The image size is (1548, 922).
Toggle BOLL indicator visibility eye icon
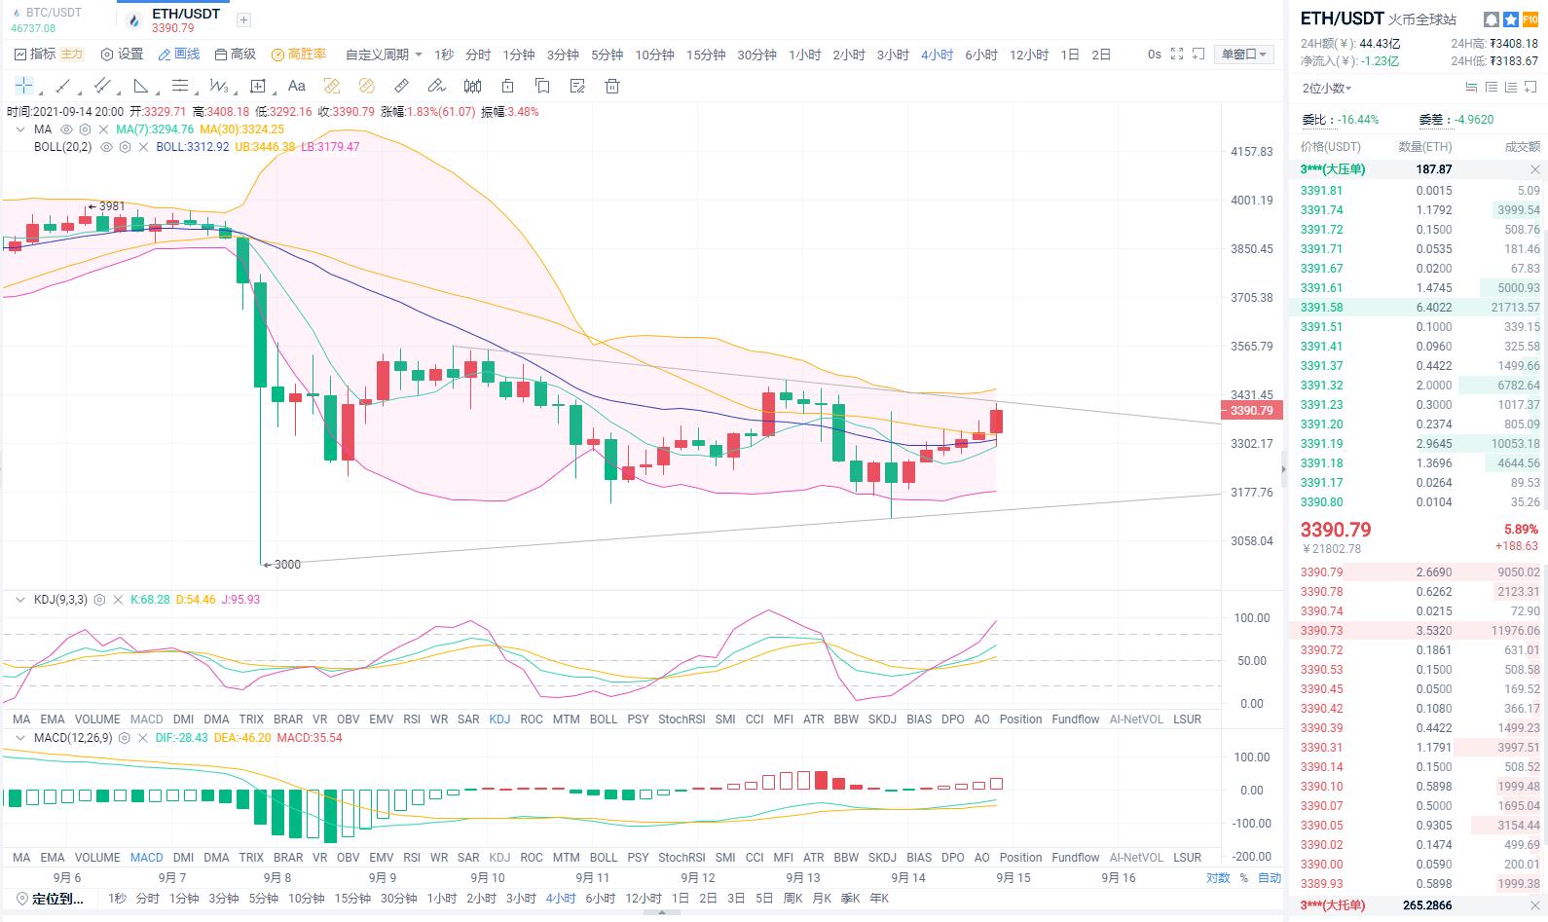pyautogui.click(x=105, y=147)
